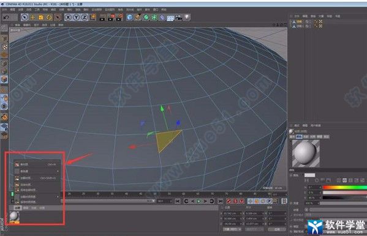
Task: Expand the Load Material Preset submenu arrow
Action: [x=58, y=197]
